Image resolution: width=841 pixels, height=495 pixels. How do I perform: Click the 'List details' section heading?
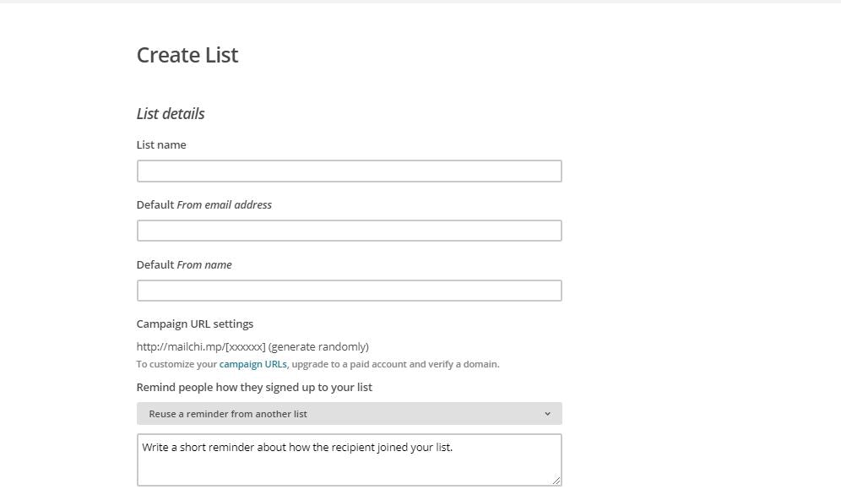(x=171, y=113)
